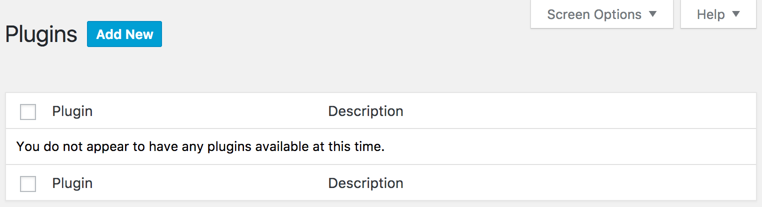This screenshot has width=762, height=207.
Task: Click grey space between Add New and Screen Options
Action: [x=345, y=34]
